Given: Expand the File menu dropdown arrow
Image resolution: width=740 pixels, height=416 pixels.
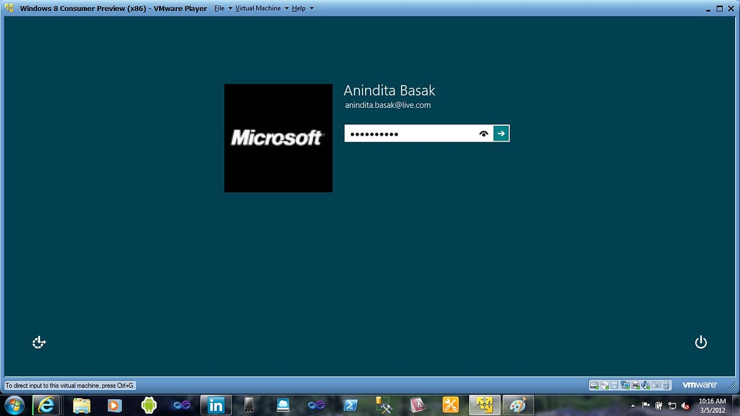Looking at the screenshot, I should [230, 9].
